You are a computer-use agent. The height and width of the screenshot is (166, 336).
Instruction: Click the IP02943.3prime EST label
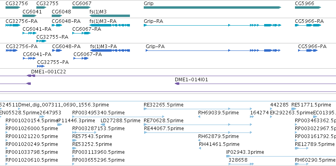245,152
